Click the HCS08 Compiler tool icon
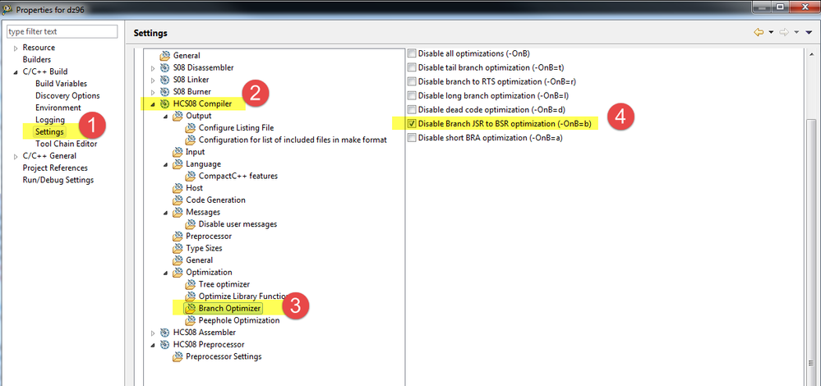Image resolution: width=821 pixels, height=386 pixels. click(165, 103)
